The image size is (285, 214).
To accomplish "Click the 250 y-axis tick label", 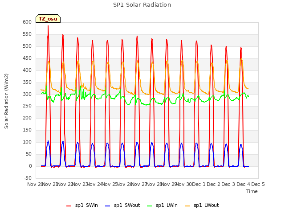I will (x=27, y=106).
